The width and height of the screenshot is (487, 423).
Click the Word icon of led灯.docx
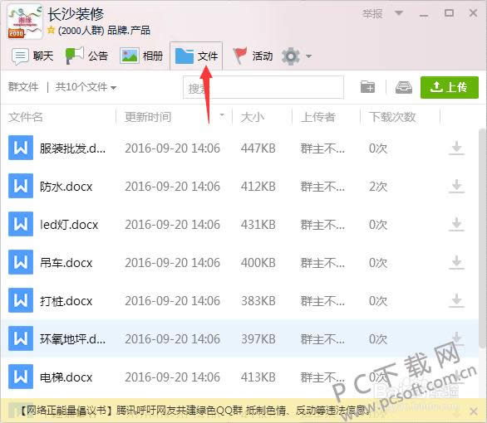[21, 224]
